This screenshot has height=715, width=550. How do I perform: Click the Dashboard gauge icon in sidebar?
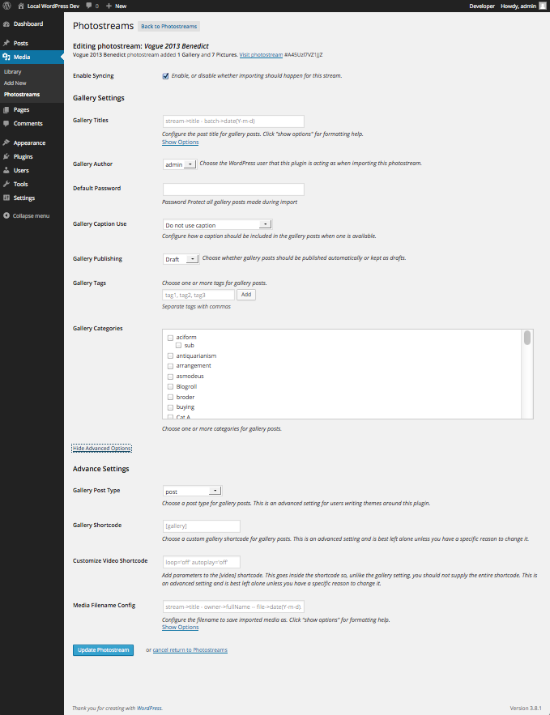click(6, 23)
